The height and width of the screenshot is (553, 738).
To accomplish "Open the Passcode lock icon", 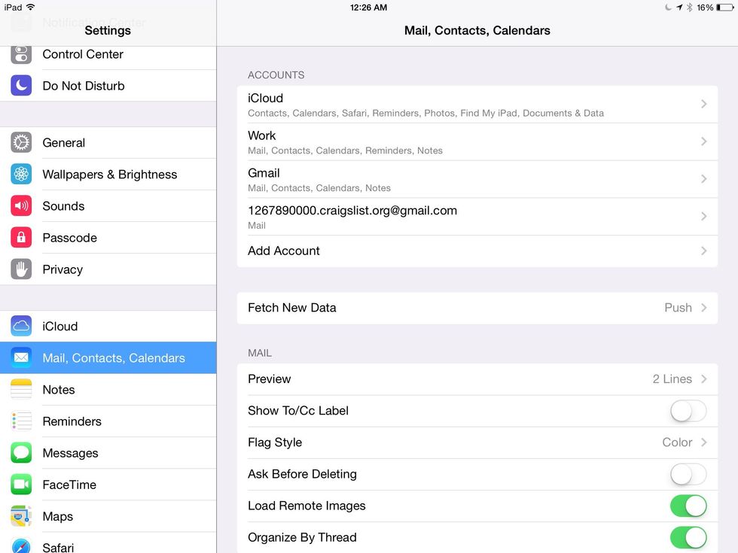I will (21, 238).
